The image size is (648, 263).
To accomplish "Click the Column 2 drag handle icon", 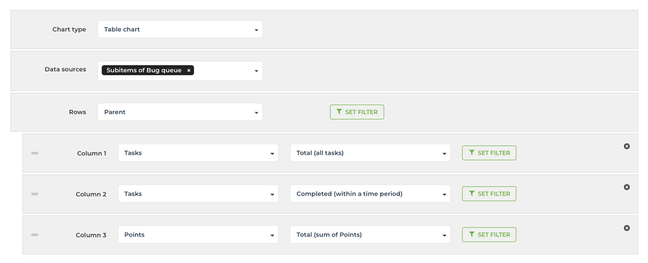I will click(35, 194).
